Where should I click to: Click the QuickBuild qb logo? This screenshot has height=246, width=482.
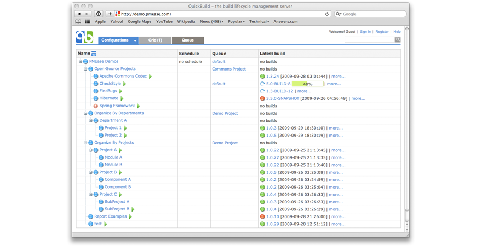(x=84, y=37)
